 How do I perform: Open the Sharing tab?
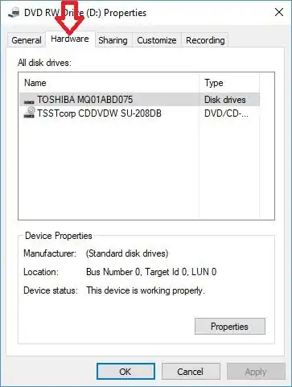point(113,40)
